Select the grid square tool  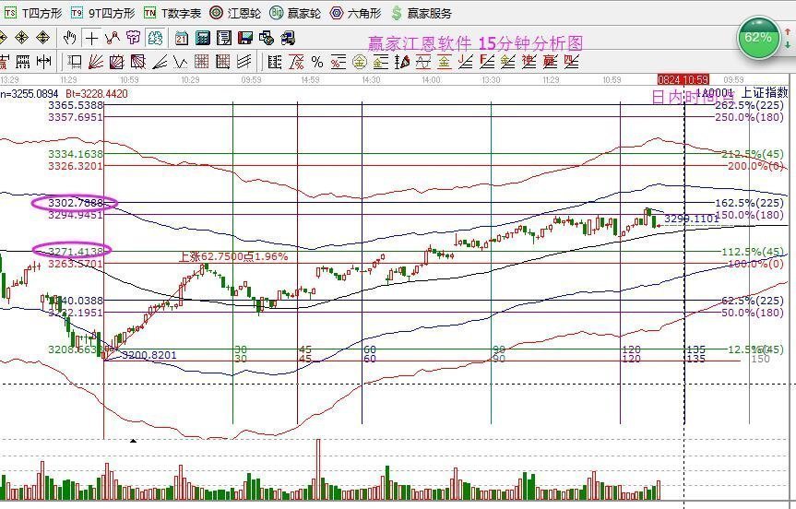tap(202, 62)
